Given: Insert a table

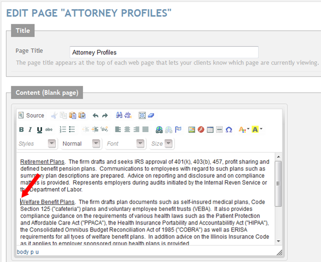Looking at the screenshot, I should tap(210, 130).
